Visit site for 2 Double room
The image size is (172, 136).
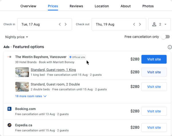pyautogui.click(x=154, y=87)
